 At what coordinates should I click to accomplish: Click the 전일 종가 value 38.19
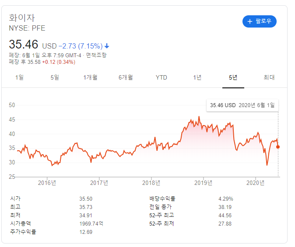(225, 207)
